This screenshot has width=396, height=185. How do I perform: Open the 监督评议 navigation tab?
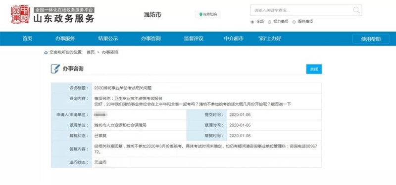coord(194,39)
